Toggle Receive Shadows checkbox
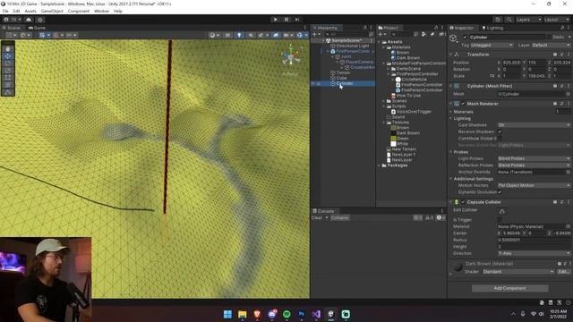The width and height of the screenshot is (573, 322). click(x=500, y=131)
